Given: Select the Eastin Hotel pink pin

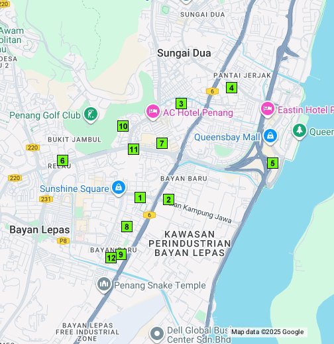Looking at the screenshot, I should point(268,109).
